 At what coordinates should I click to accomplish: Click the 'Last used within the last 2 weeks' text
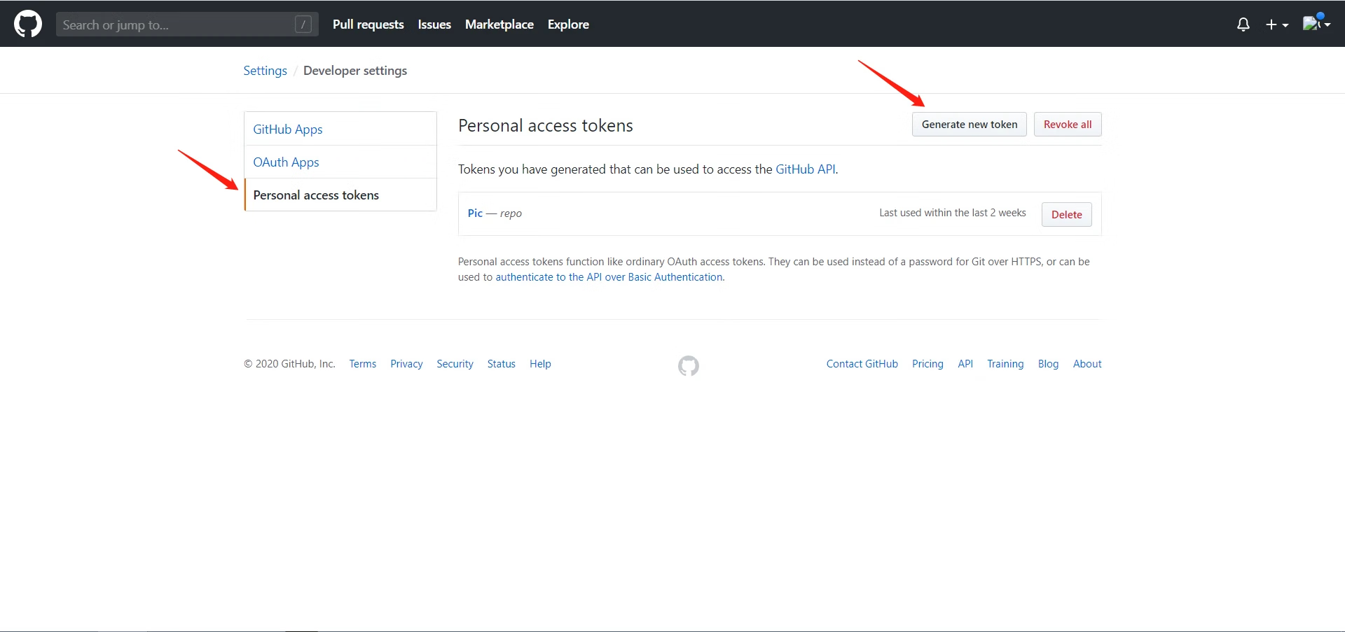point(953,213)
